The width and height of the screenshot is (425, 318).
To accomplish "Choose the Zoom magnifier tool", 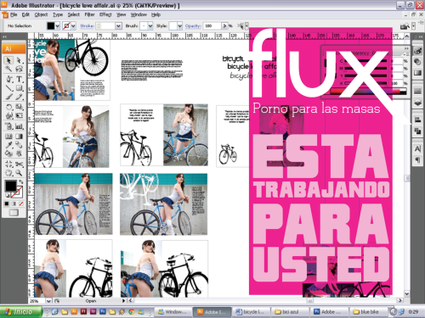I will tap(19, 173).
